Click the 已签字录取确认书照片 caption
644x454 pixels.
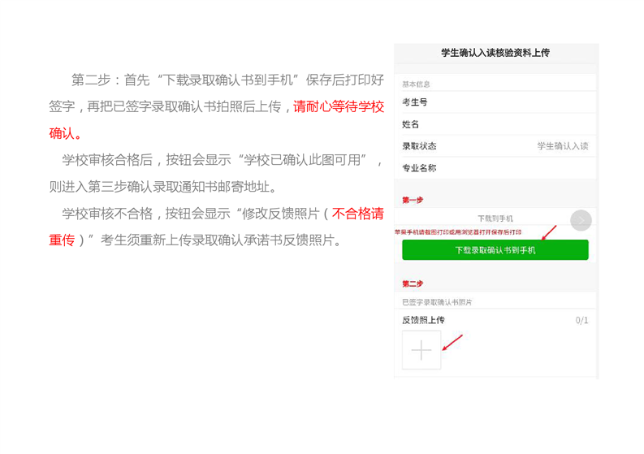tap(437, 302)
